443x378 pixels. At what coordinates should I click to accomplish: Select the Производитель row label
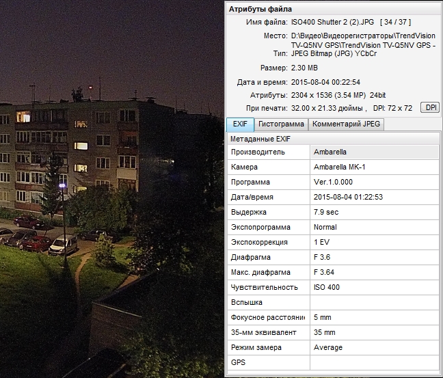[258, 152]
